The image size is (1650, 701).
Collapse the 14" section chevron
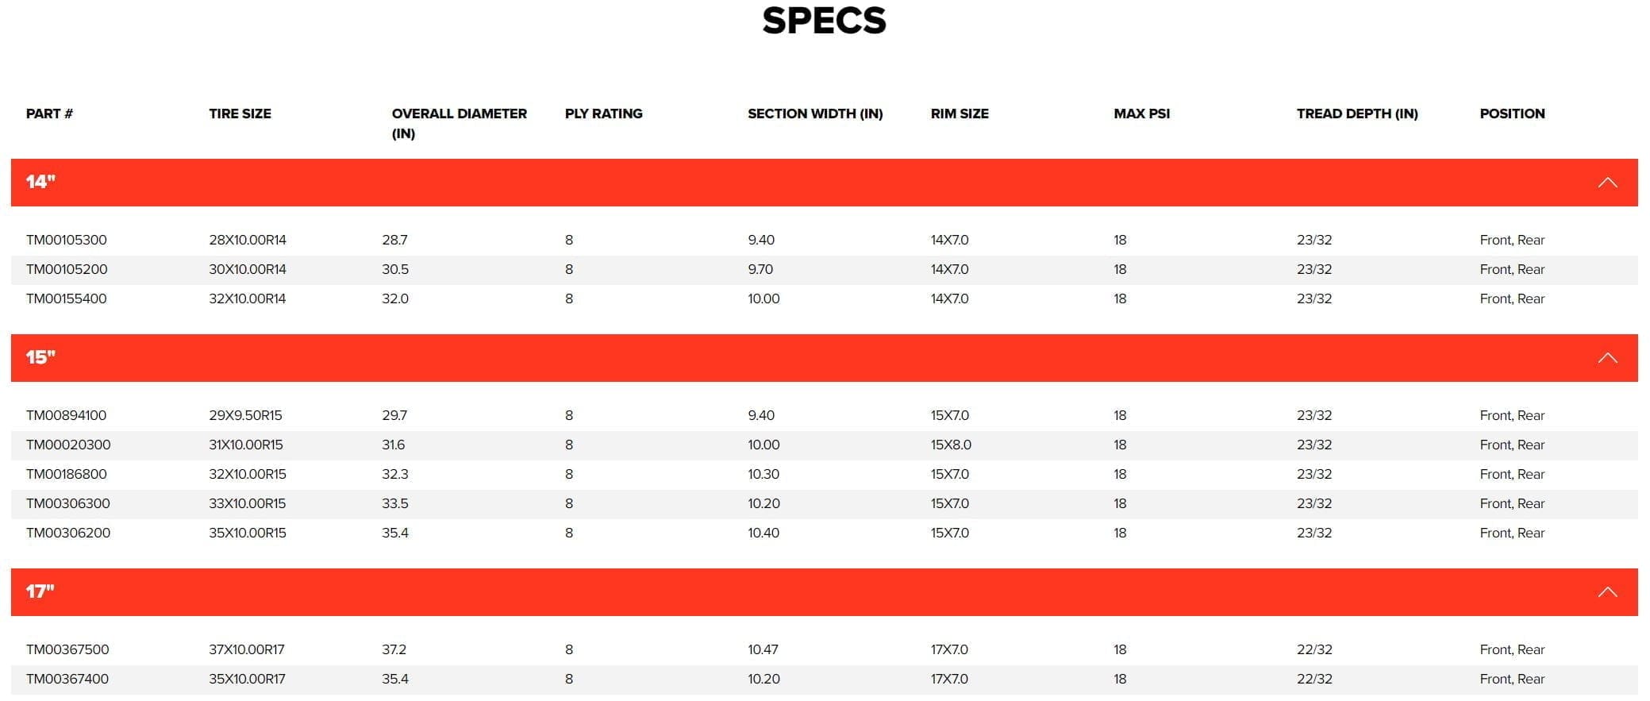[x=1606, y=183]
